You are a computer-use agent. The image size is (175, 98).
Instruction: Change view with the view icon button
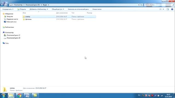tap(161, 9)
